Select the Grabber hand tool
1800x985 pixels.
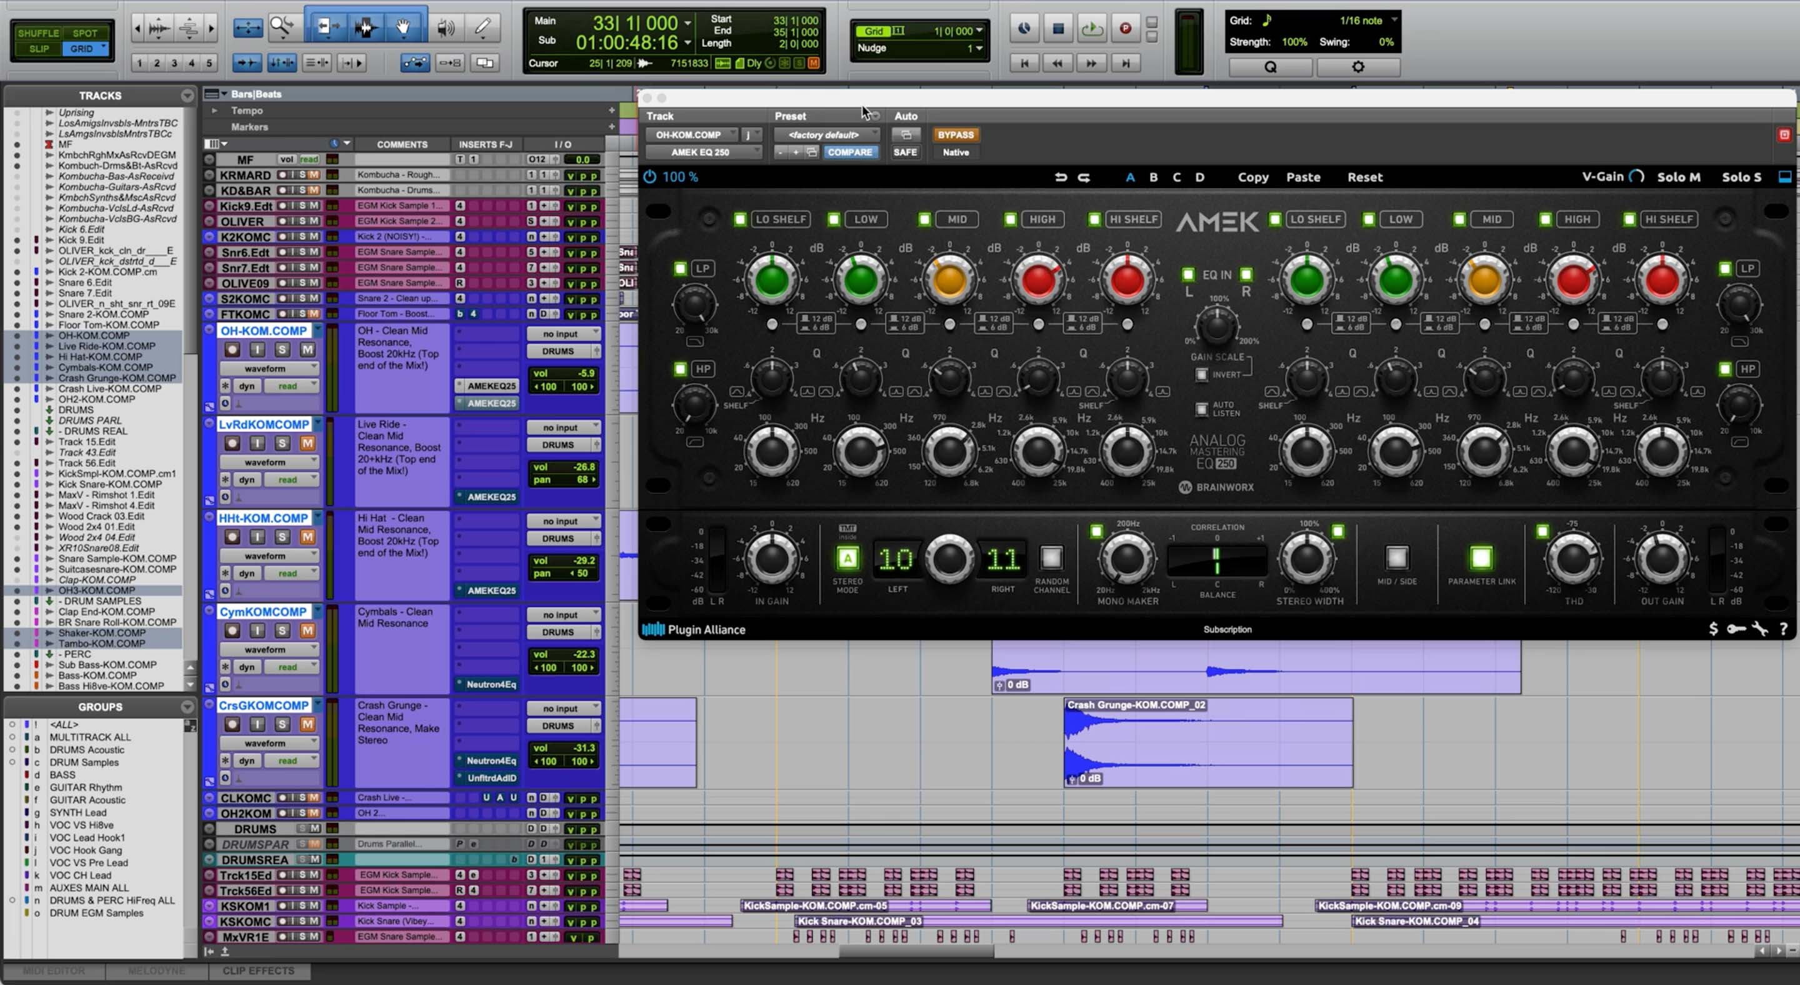coord(403,27)
